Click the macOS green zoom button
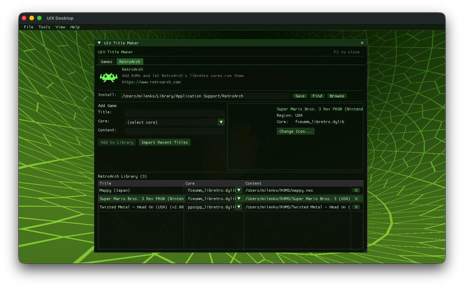Screen dimensions: 464x288 coord(39,18)
